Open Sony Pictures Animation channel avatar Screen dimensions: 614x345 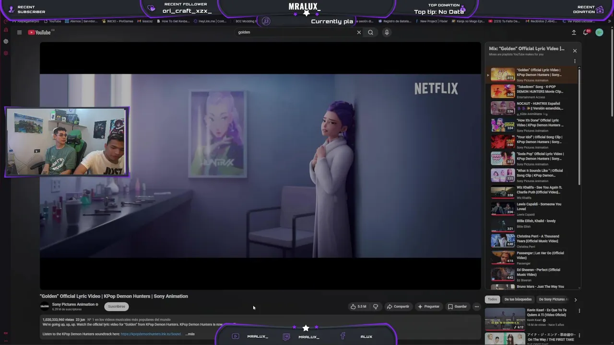[x=45, y=307]
